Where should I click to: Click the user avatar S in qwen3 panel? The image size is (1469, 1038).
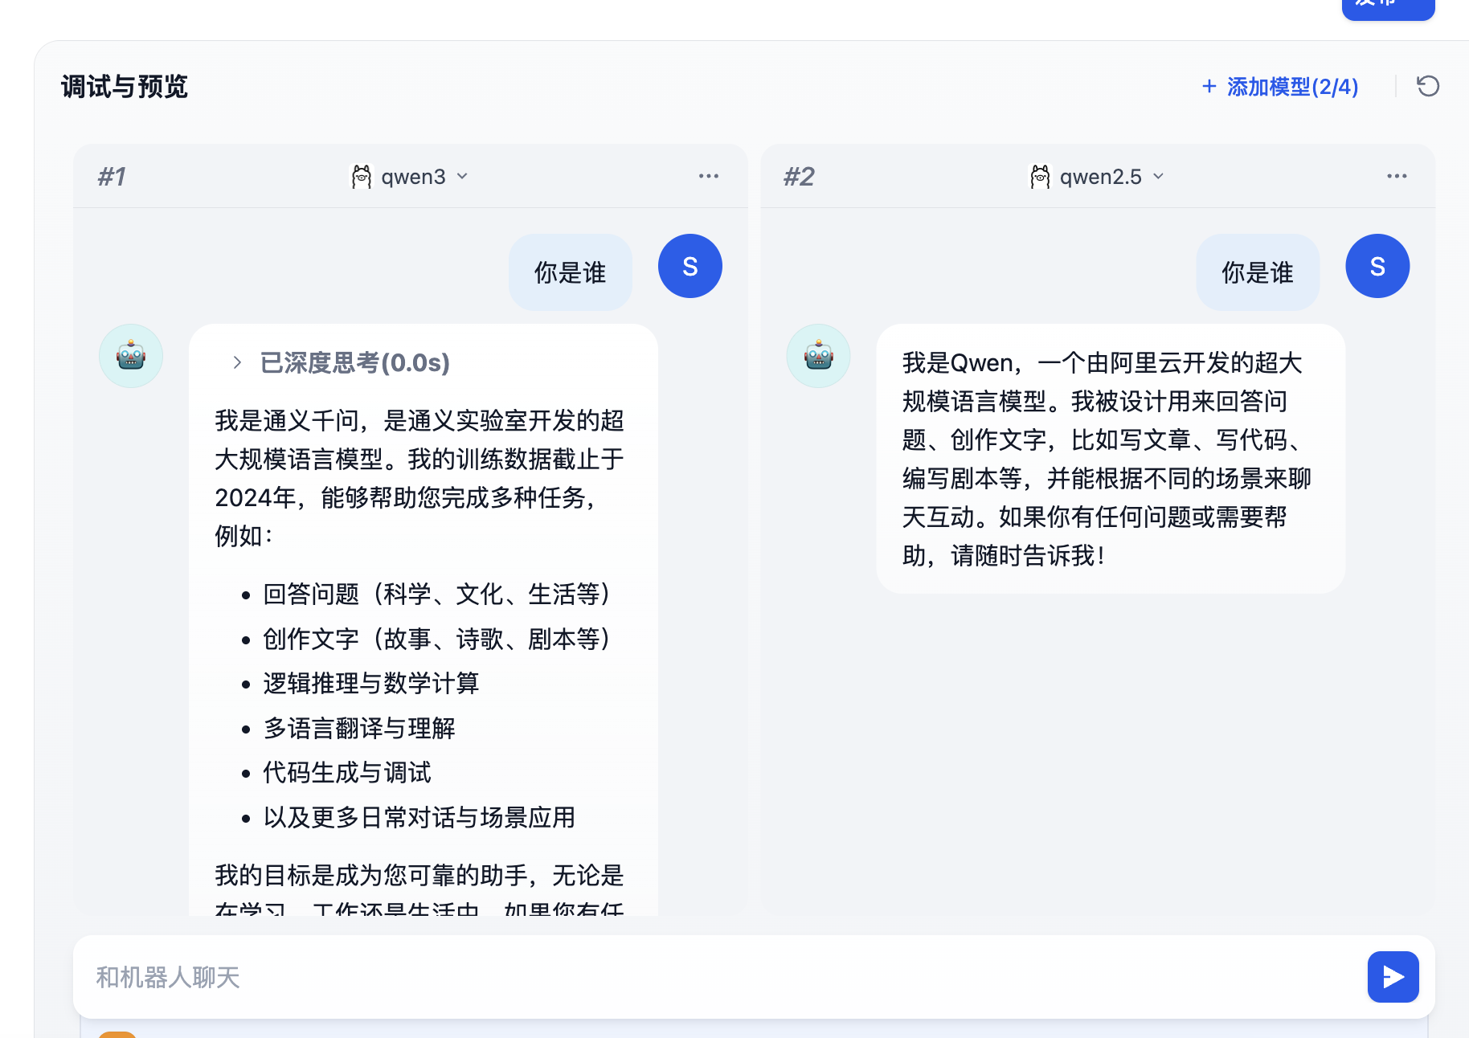coord(689,266)
